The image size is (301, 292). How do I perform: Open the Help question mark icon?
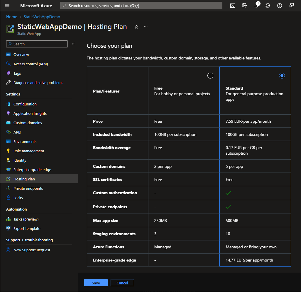click(280, 6)
